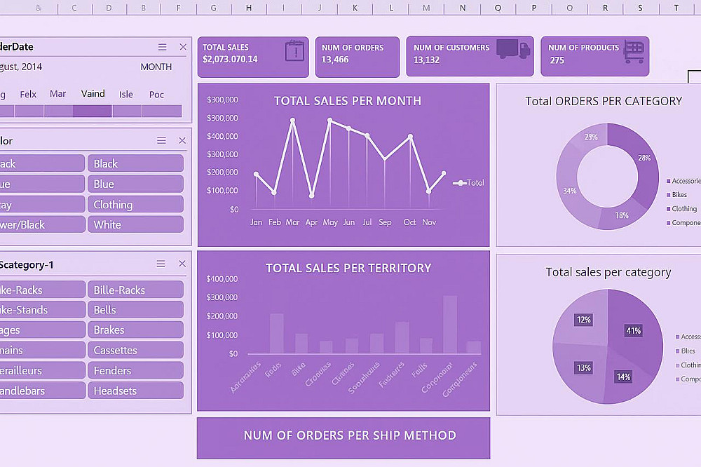This screenshot has height=467, width=701.
Task: Select column N header
Action: [462, 8]
